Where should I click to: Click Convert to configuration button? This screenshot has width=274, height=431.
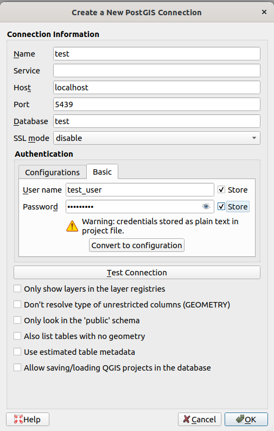tap(137, 245)
